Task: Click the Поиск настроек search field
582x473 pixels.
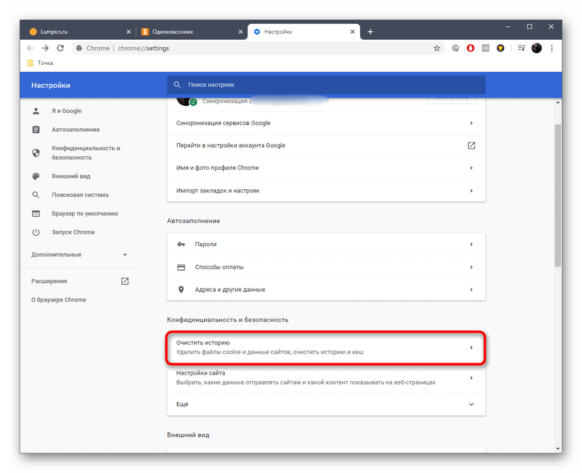Action: [x=326, y=85]
